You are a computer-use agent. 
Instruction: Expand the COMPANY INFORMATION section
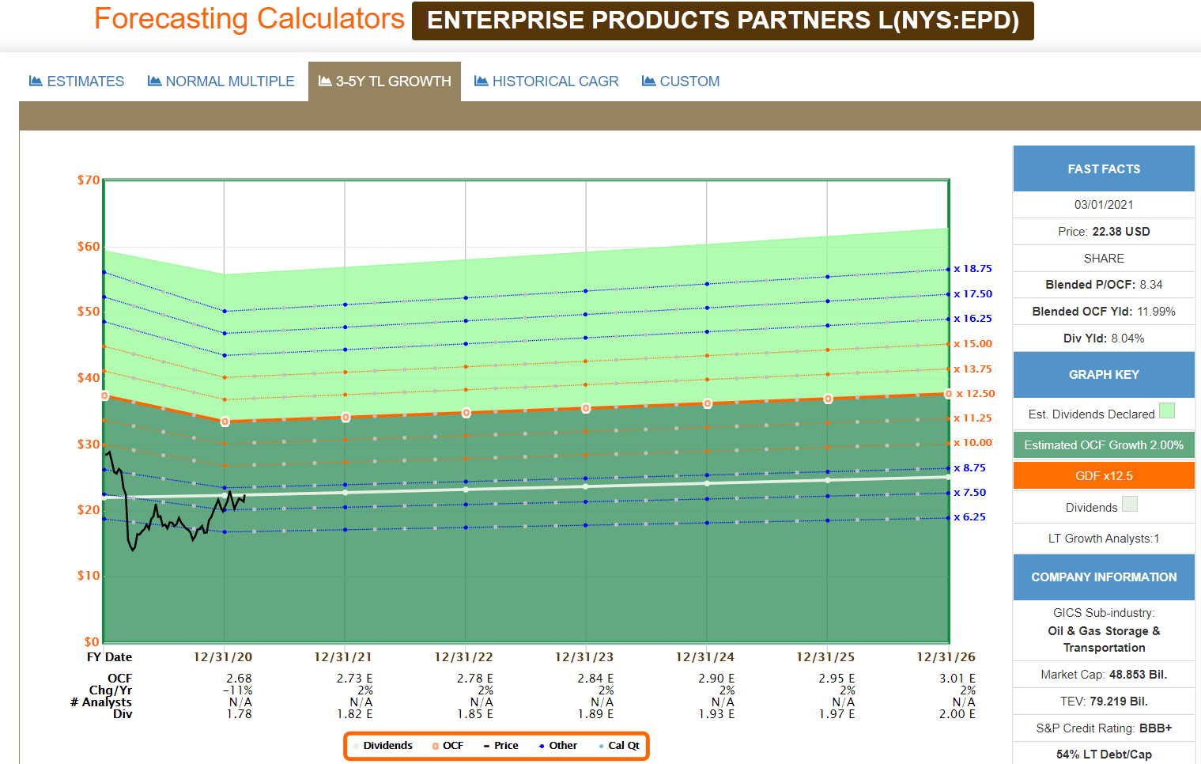1103,577
